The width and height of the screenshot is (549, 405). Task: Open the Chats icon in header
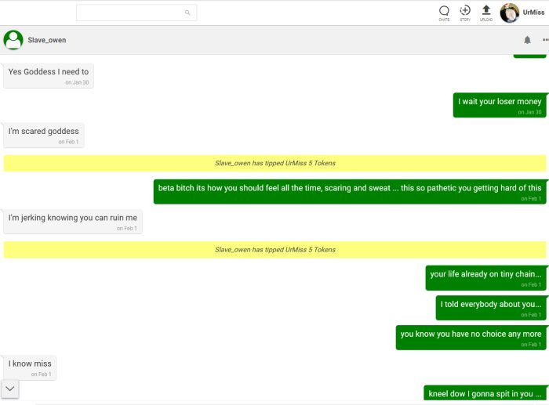(444, 11)
